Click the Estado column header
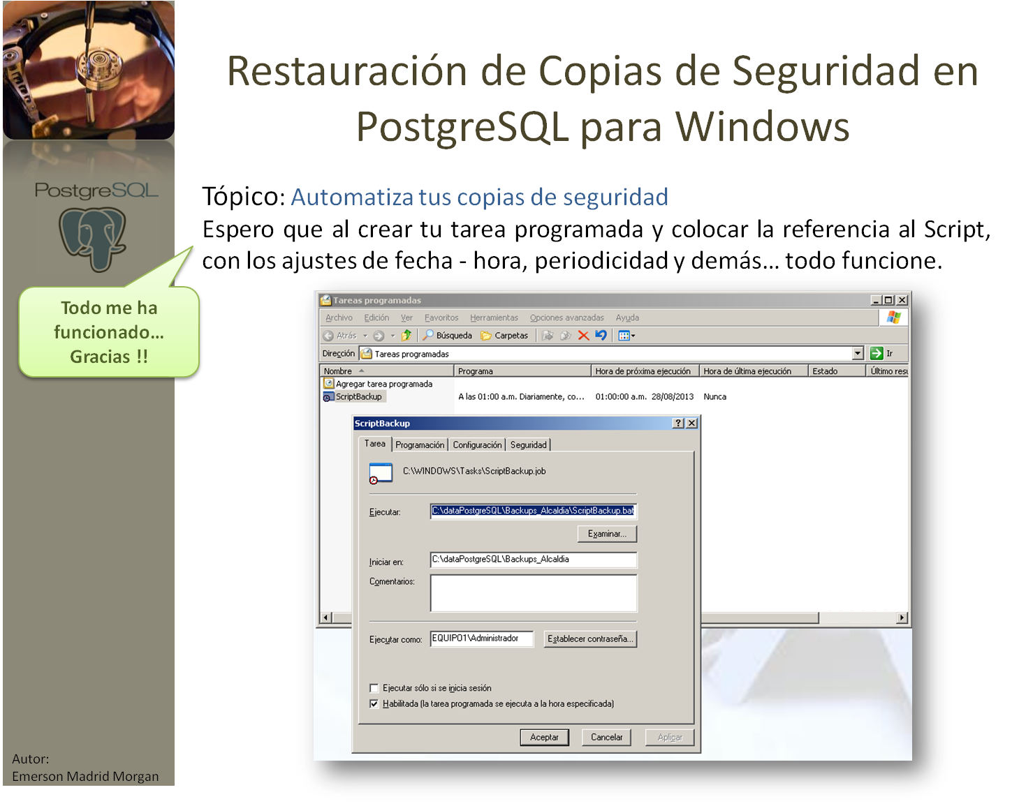The image size is (1019, 806). point(837,371)
